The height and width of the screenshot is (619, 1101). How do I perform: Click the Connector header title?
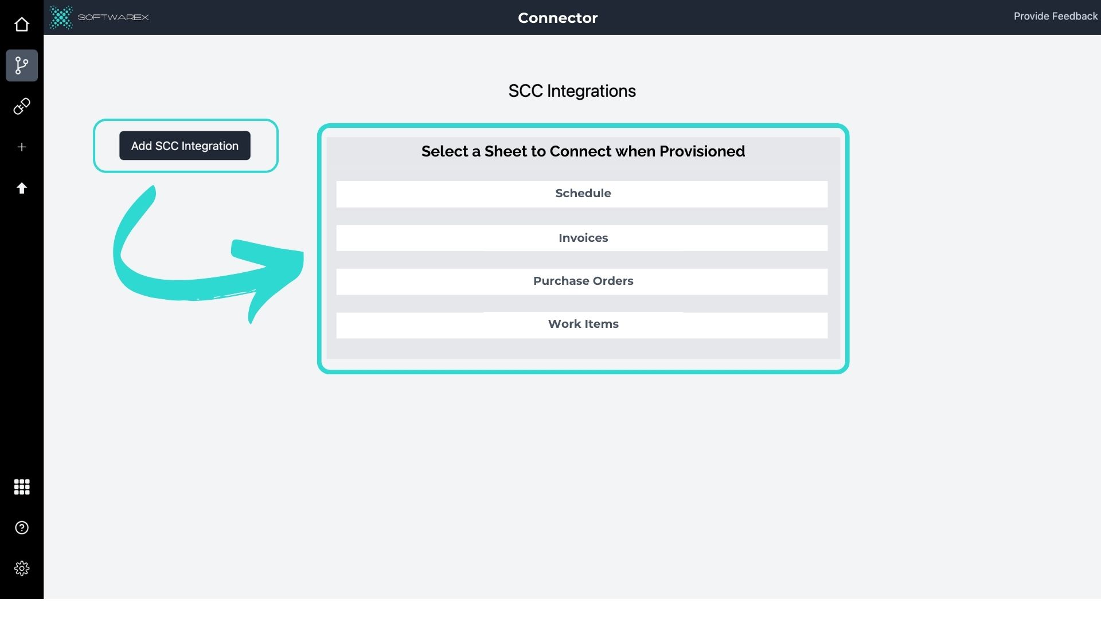pos(557,18)
